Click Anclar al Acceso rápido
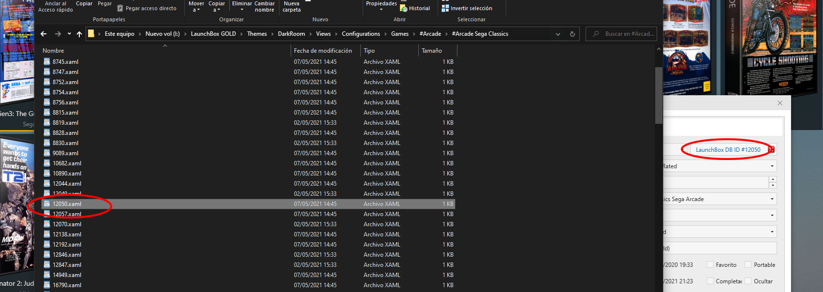Viewport: 823px width, 292px height. 56,6
